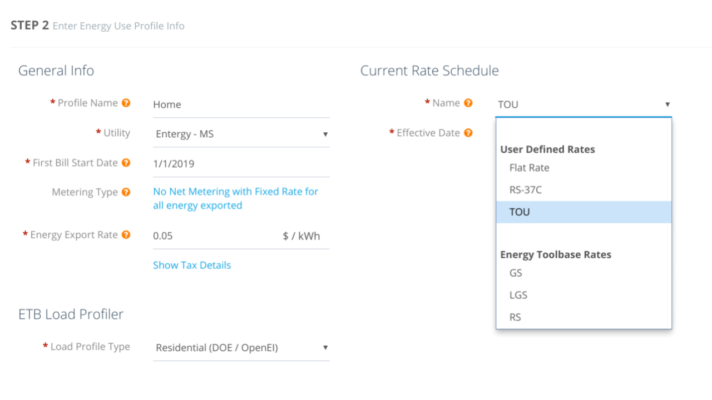Click the First Bill Start Date field
712x400 pixels.
241,164
